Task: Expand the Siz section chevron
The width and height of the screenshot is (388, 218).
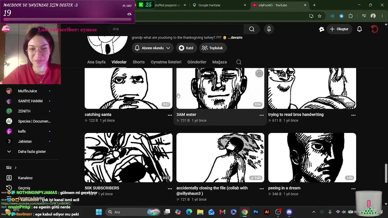Action: click(15, 168)
